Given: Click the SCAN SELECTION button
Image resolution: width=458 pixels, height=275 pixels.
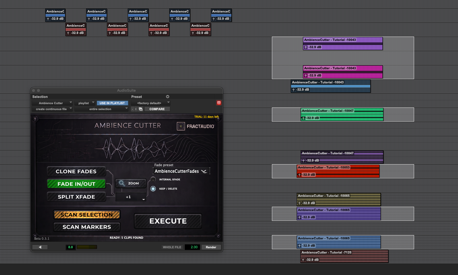Looking at the screenshot, I should [x=87, y=215].
